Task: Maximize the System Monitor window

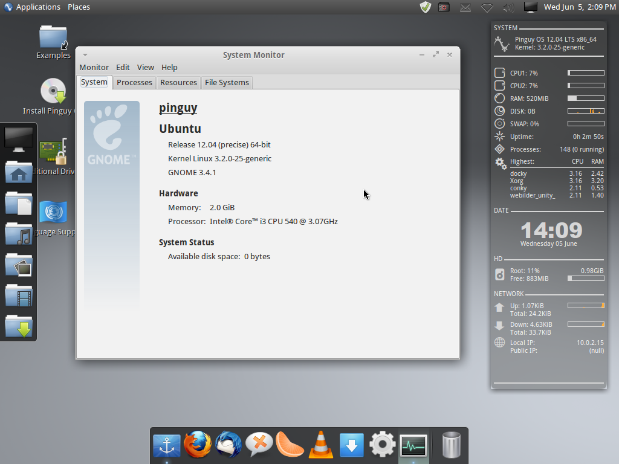Action: click(435, 55)
